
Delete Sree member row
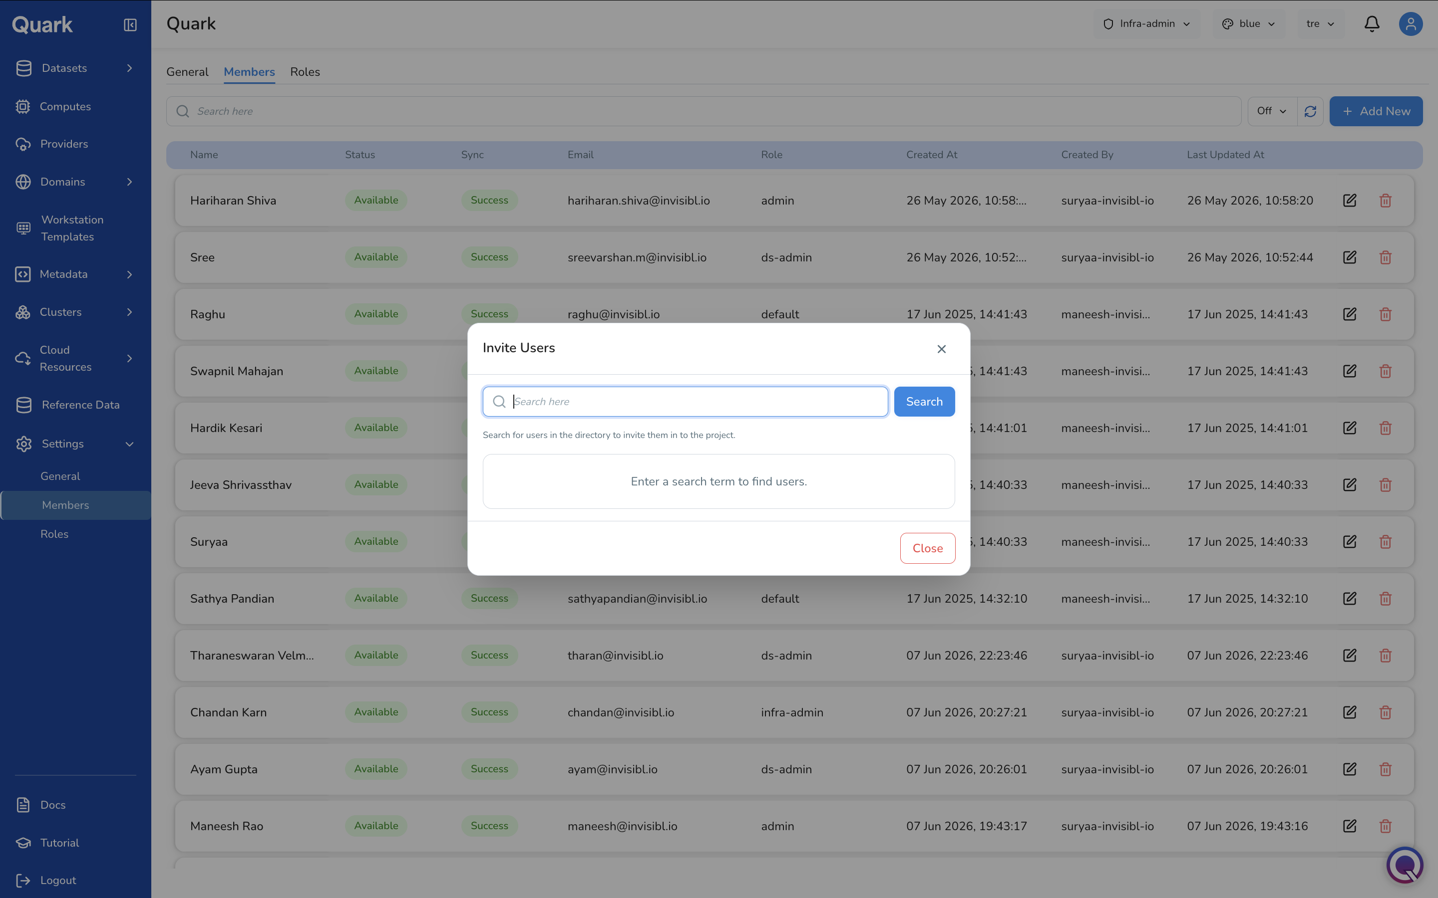1385,257
